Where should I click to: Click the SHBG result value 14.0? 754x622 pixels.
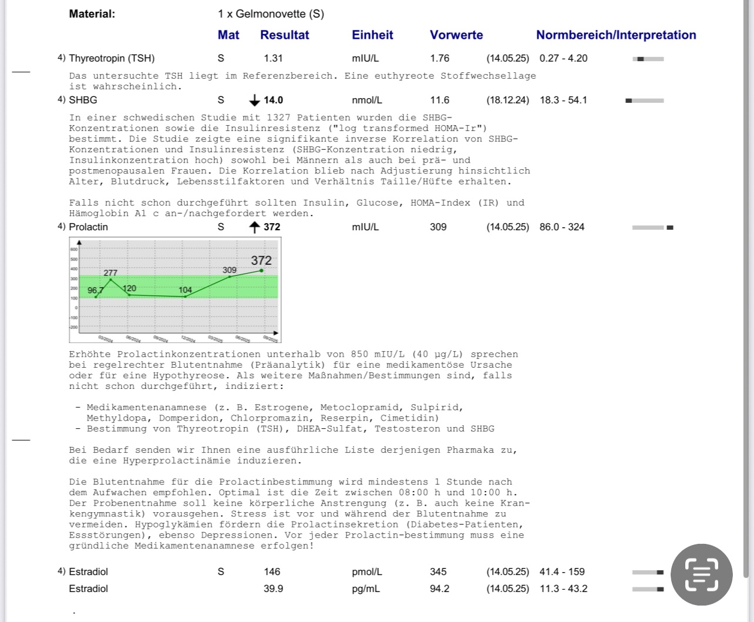pyautogui.click(x=273, y=100)
